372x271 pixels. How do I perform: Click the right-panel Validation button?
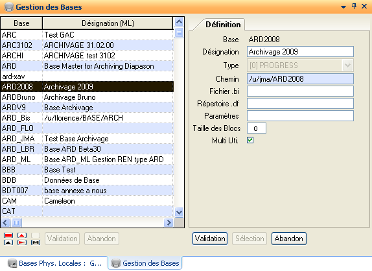(x=210, y=239)
